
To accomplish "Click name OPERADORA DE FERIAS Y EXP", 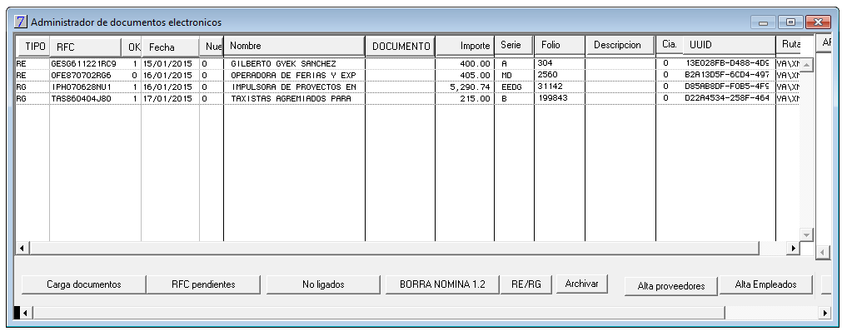I will point(293,75).
